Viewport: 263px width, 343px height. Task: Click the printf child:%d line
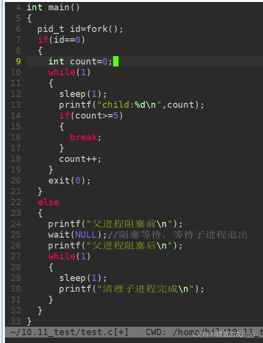(132, 105)
